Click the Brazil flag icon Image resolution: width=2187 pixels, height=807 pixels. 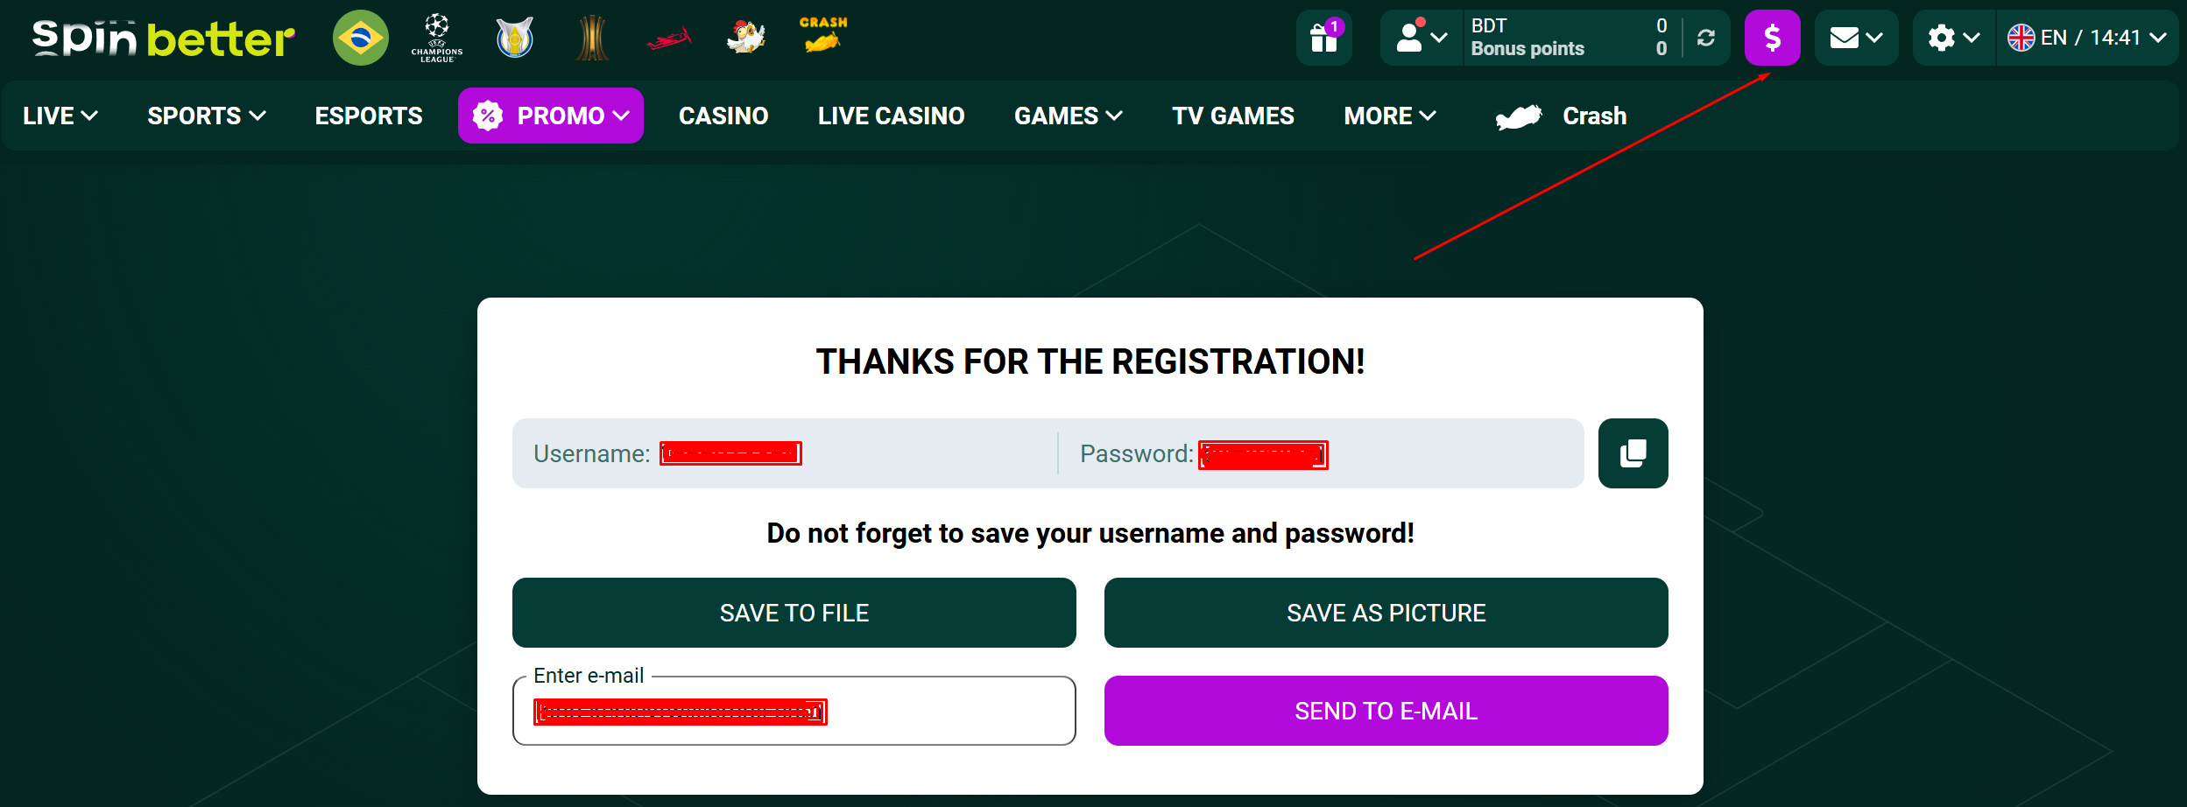click(x=360, y=38)
